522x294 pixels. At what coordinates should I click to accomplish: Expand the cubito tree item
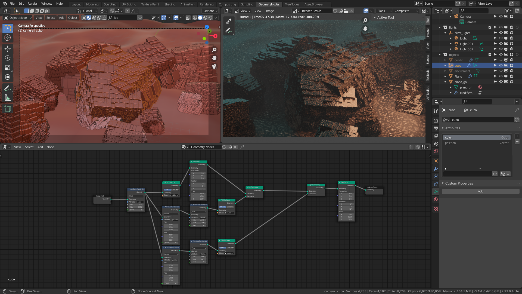click(445, 60)
